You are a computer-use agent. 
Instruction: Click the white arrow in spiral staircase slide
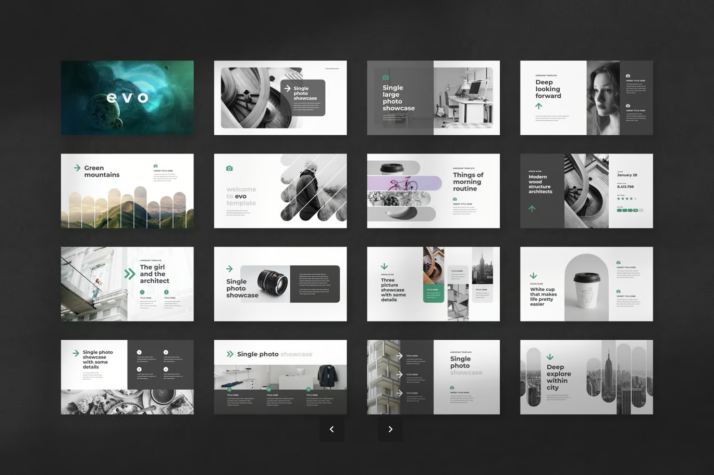pos(287,88)
